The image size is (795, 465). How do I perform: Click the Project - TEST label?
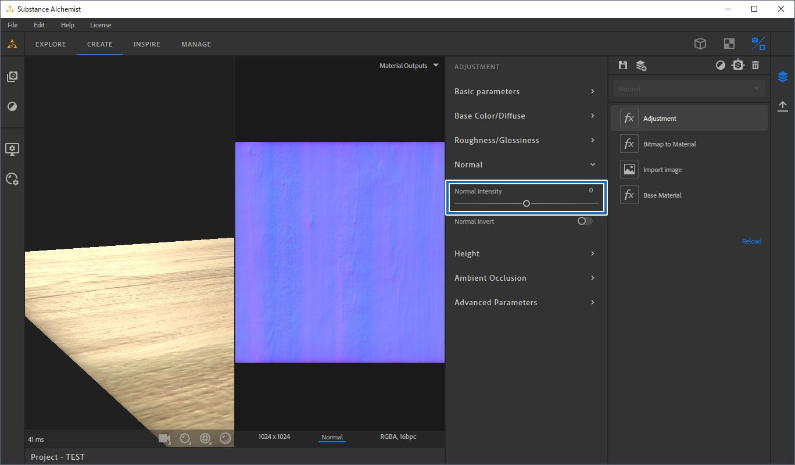pos(58,457)
